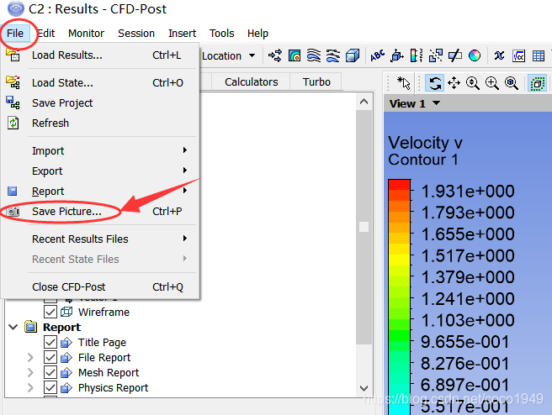Expand the File Report node
Screen dimensions: 552x415
point(30,357)
